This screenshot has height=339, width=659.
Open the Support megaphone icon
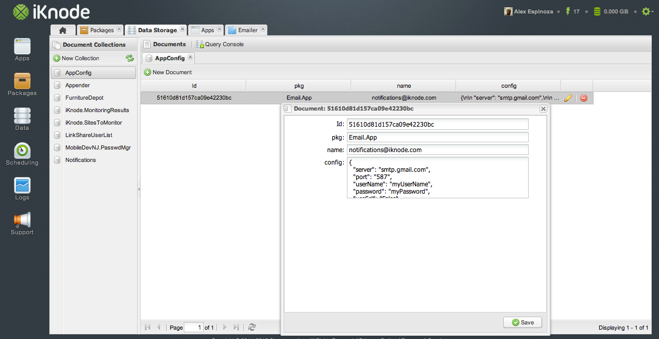coord(22,220)
